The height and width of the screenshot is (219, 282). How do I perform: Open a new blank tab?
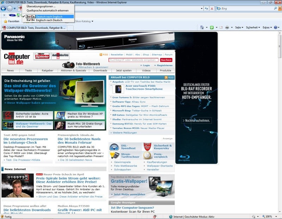(x=70, y=28)
